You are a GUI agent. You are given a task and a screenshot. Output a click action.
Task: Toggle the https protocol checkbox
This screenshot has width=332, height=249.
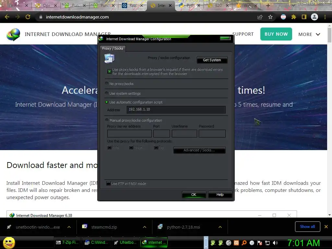131,148
